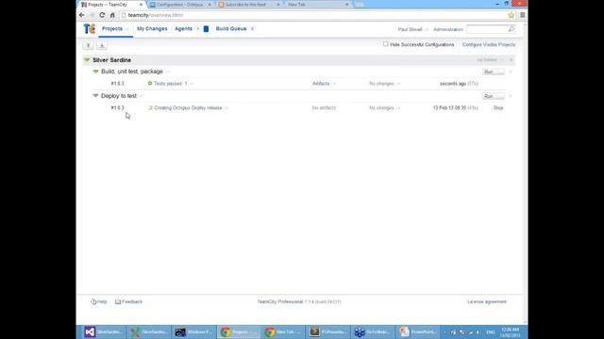Select the Projects tab
This screenshot has width=604, height=339.
(x=112, y=29)
